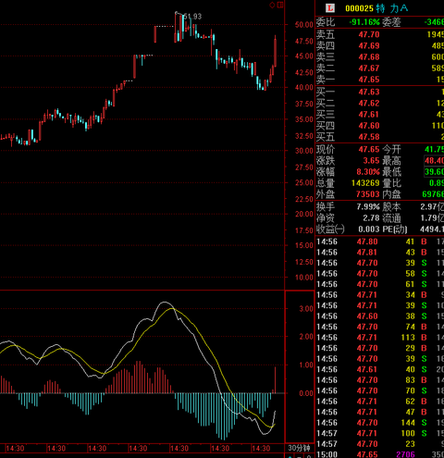Image resolution: width=444 pixels, height=458 pixels.
Task: Click the 51.93 high price label on chart
Action: coord(192,17)
